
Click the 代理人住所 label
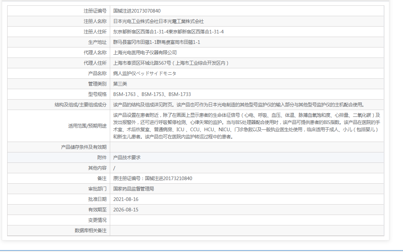(x=95, y=63)
